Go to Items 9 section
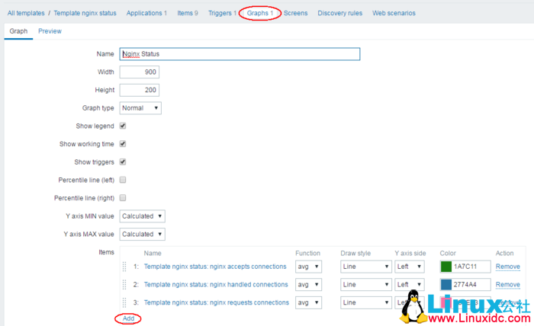 [188, 13]
